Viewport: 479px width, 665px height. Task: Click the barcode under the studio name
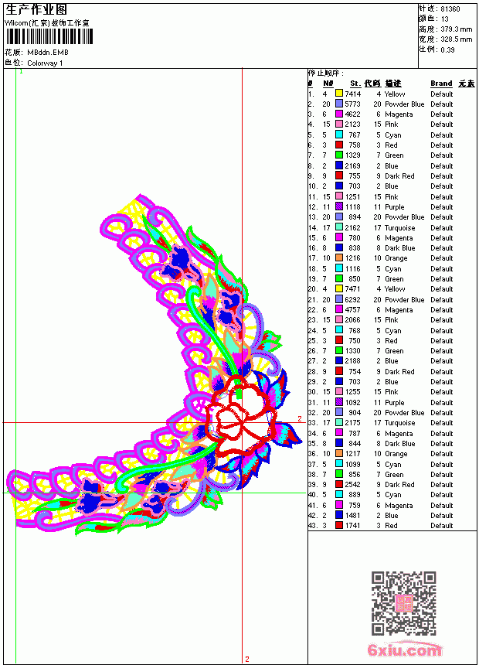[49, 36]
